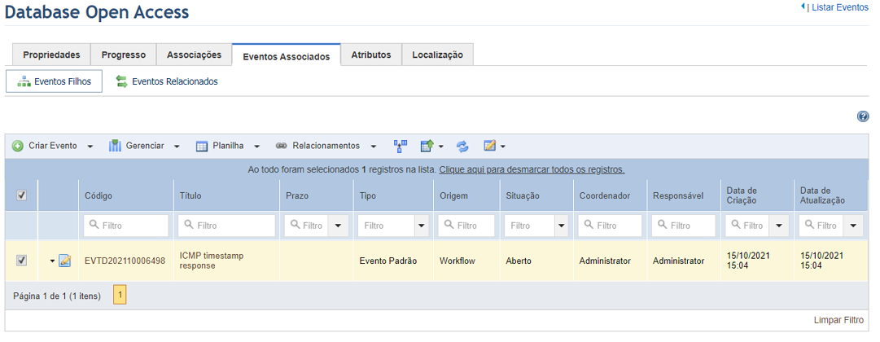Sort by the Título column header

(190, 196)
